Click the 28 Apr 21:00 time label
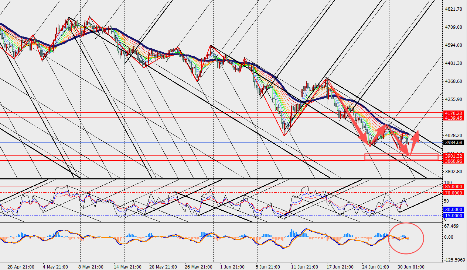This screenshot has height=270, width=467. (21, 267)
